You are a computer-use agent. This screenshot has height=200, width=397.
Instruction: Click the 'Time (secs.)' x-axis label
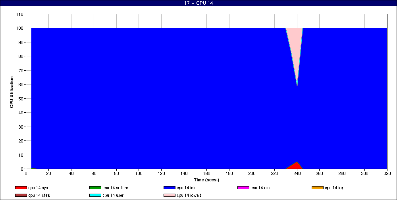click(x=206, y=180)
